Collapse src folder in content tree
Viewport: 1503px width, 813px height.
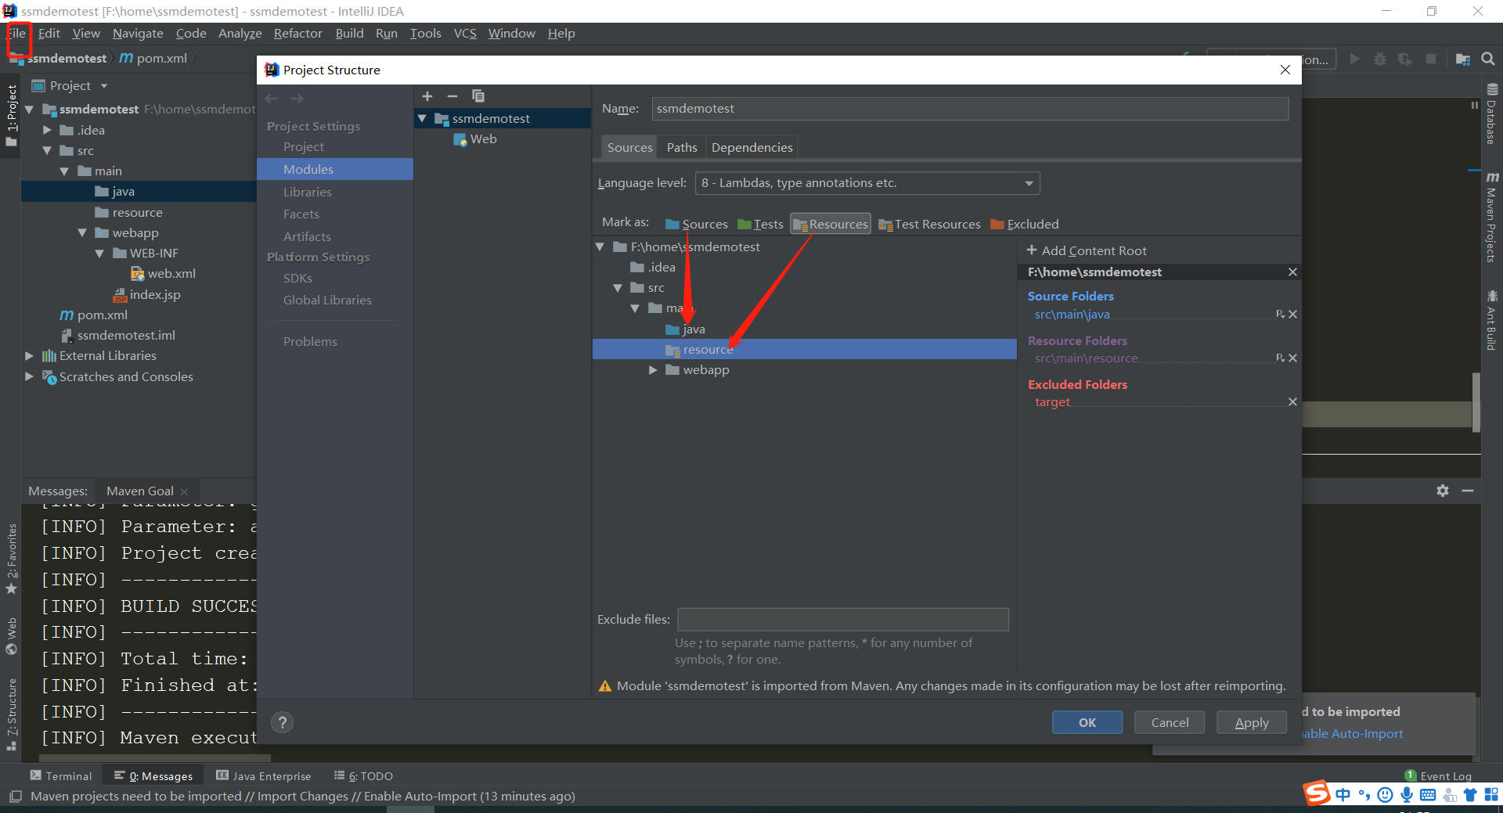[x=618, y=288]
